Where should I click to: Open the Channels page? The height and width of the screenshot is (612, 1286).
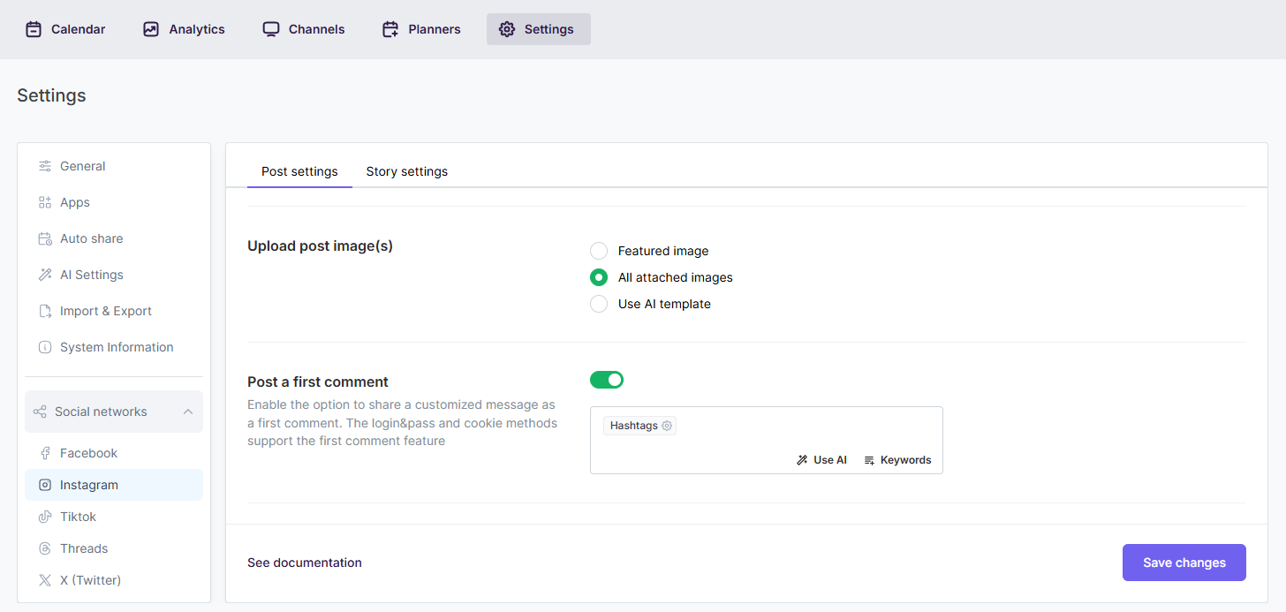tap(304, 29)
